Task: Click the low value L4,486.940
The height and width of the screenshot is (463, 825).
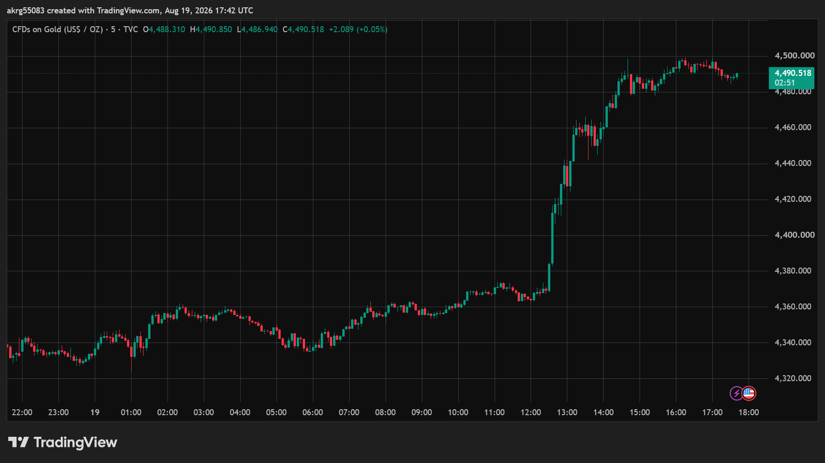Action: click(x=257, y=29)
